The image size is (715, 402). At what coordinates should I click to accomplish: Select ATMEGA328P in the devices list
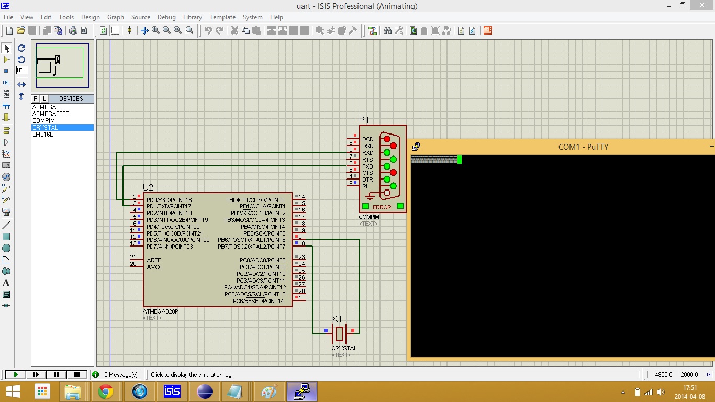click(x=51, y=114)
